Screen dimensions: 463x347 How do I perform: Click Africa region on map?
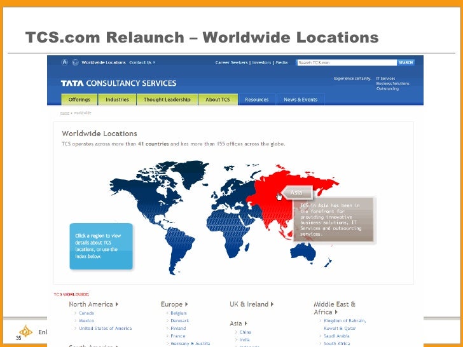click(x=229, y=229)
